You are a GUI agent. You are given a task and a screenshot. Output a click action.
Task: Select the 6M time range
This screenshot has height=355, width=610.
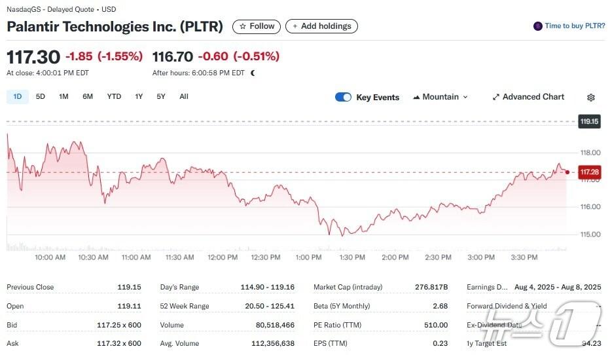click(x=88, y=96)
